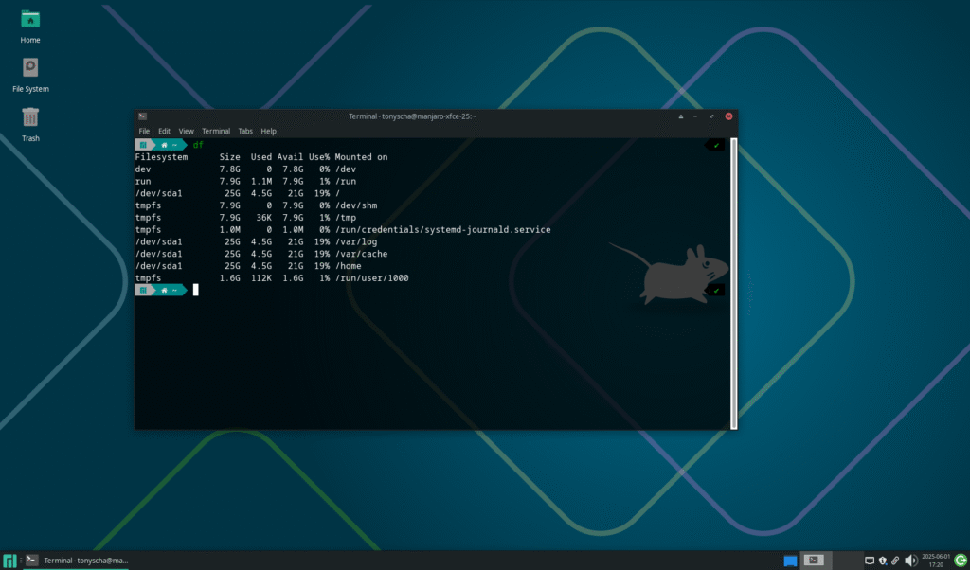The height and width of the screenshot is (570, 970).
Task: Click the '/run/credentials/systemd-journald.service' path
Action: click(443, 229)
